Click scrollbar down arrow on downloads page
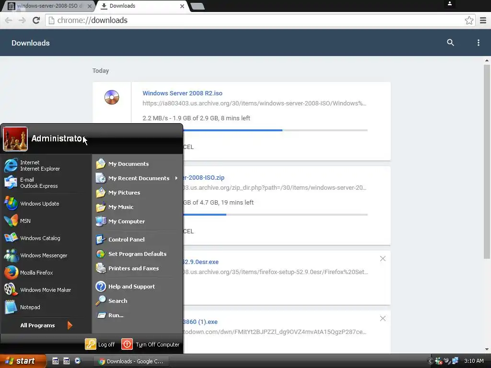 pyautogui.click(x=487, y=349)
